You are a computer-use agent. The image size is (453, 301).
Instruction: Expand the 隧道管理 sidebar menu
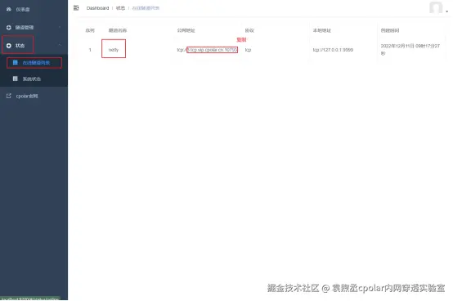click(x=34, y=28)
